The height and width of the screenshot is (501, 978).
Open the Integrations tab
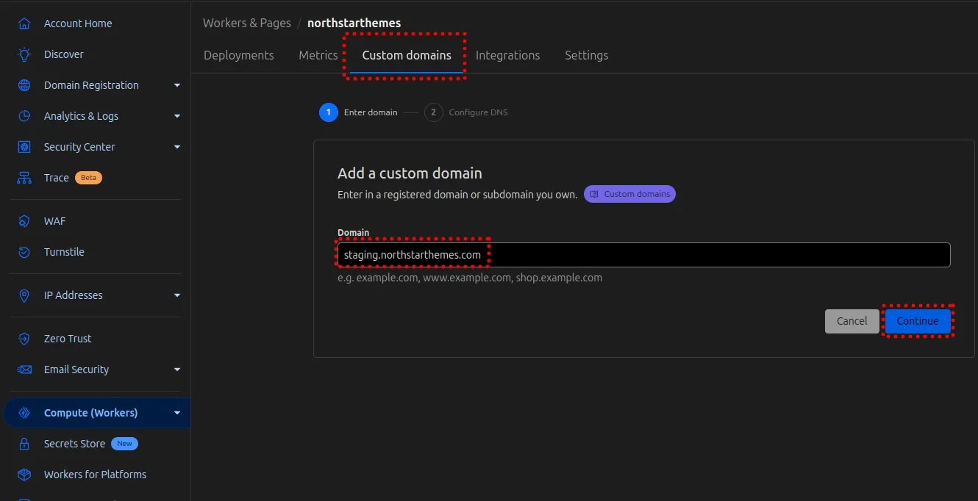pos(507,55)
